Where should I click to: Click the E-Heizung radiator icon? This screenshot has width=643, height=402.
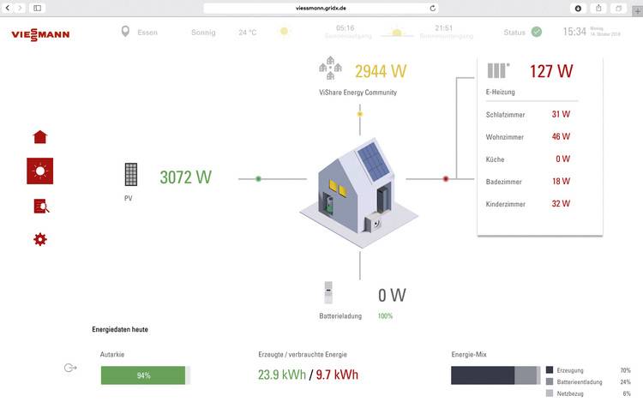coord(498,70)
